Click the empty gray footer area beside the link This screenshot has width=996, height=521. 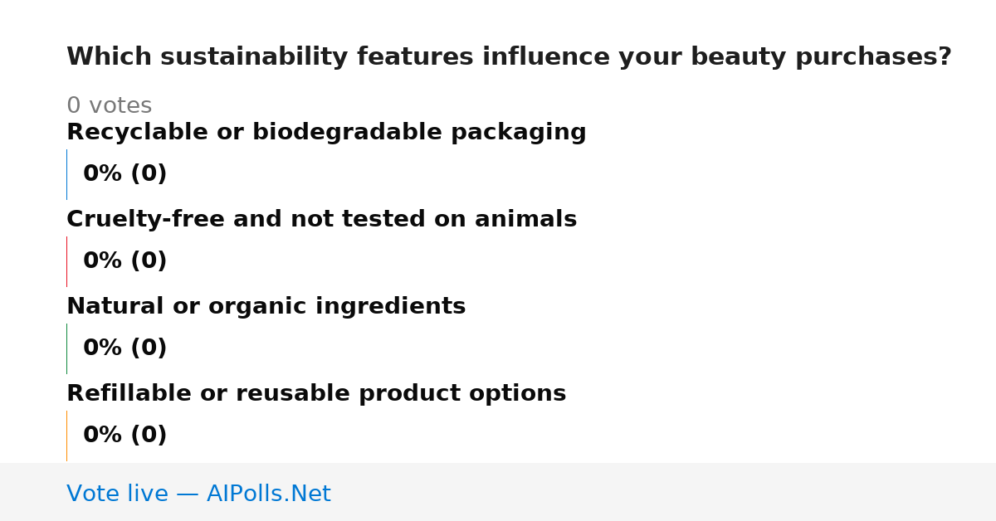pyautogui.click(x=664, y=492)
